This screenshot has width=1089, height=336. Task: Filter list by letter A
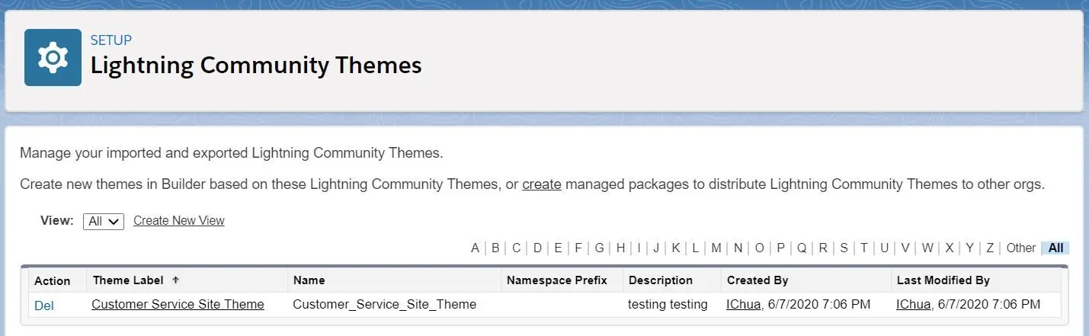pos(476,248)
